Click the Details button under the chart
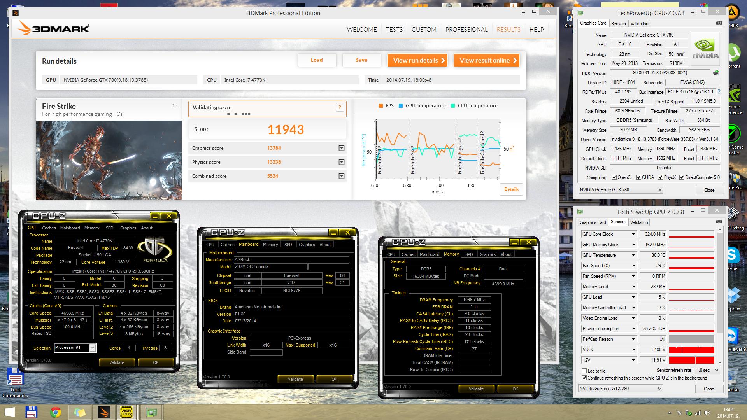This screenshot has width=747, height=420. (x=511, y=189)
